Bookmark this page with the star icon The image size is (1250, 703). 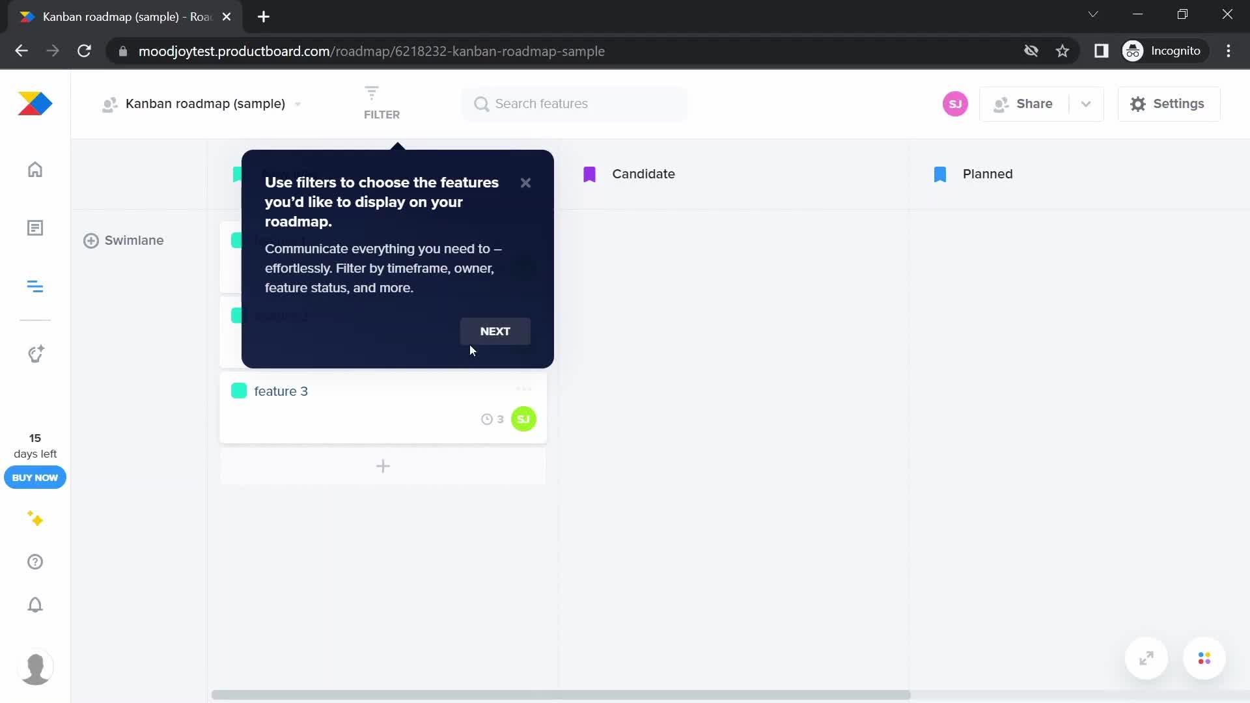[1062, 51]
